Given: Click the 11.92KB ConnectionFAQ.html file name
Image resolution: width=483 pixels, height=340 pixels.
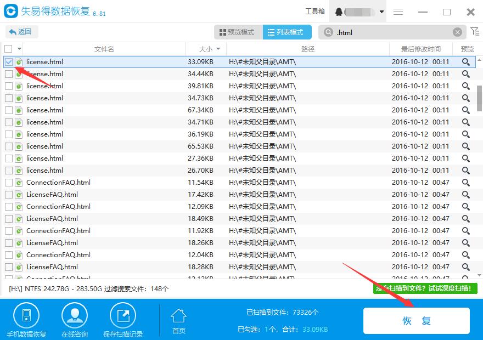Looking at the screenshot, I should click(59, 231).
